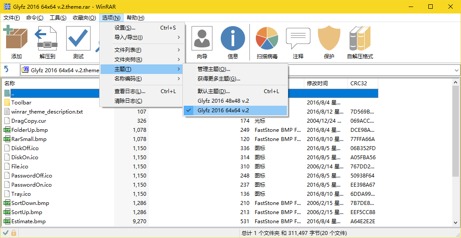The width and height of the screenshot is (461, 238).
Task: Open the 收藏夹 (Favorites) menu
Action: pyautogui.click(x=84, y=18)
